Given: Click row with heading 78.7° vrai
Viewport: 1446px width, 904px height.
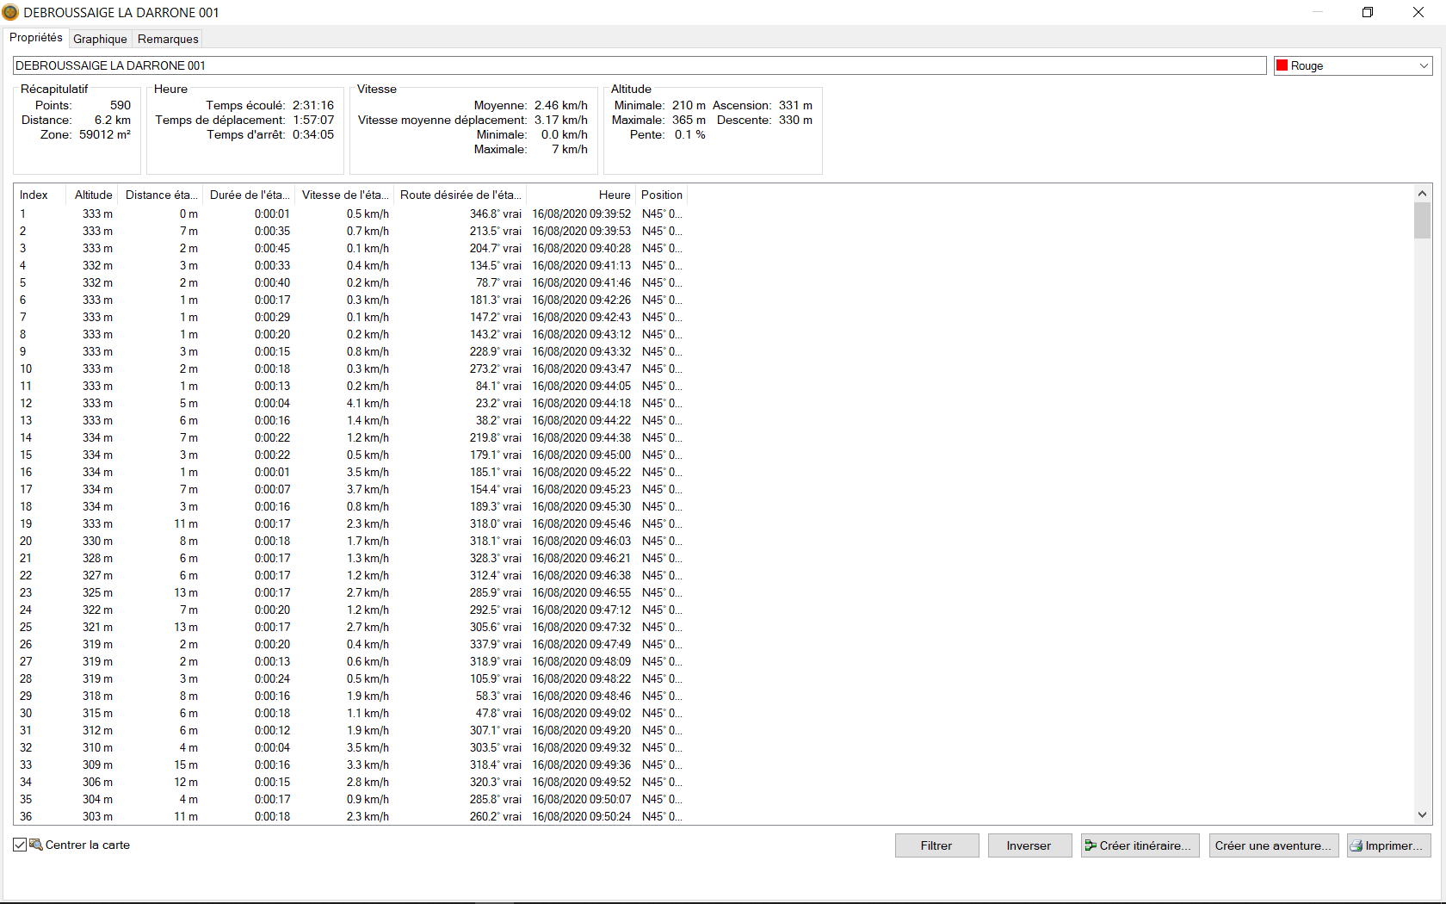Looking at the screenshot, I should (351, 282).
